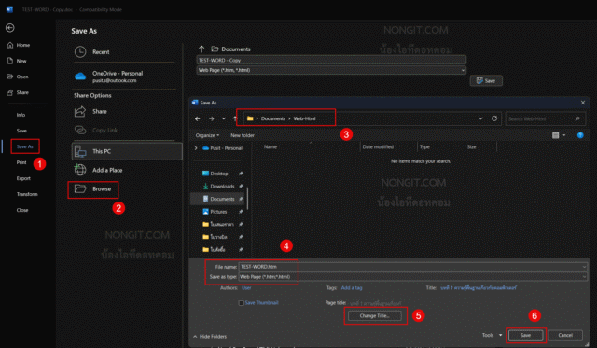The height and width of the screenshot is (348, 597).
Task: Open the Save as type combo box
Action: click(412, 277)
